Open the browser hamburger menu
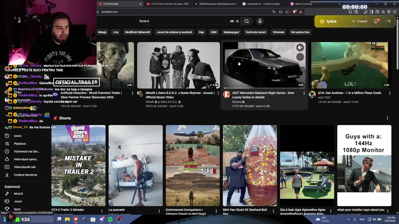 pos(395,12)
